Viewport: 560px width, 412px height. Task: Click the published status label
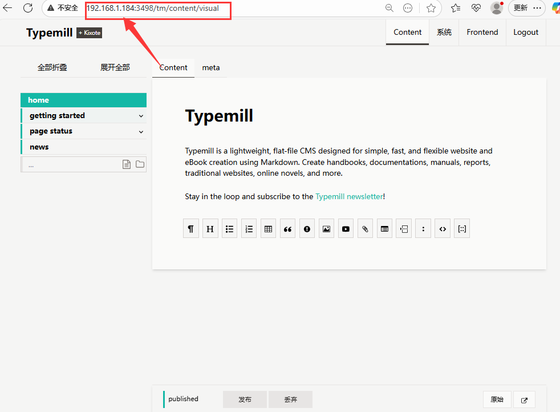[183, 399]
